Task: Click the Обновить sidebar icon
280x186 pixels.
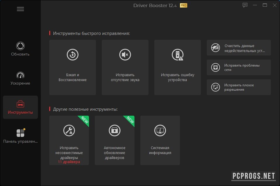Action: point(20,46)
